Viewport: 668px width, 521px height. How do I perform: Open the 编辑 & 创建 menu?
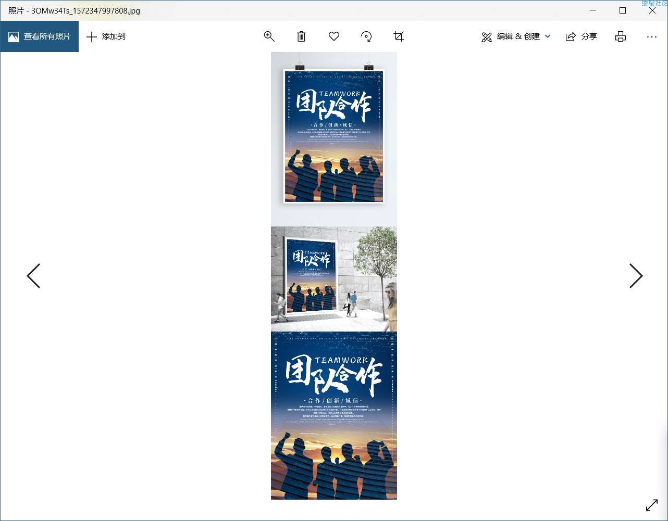click(x=511, y=36)
